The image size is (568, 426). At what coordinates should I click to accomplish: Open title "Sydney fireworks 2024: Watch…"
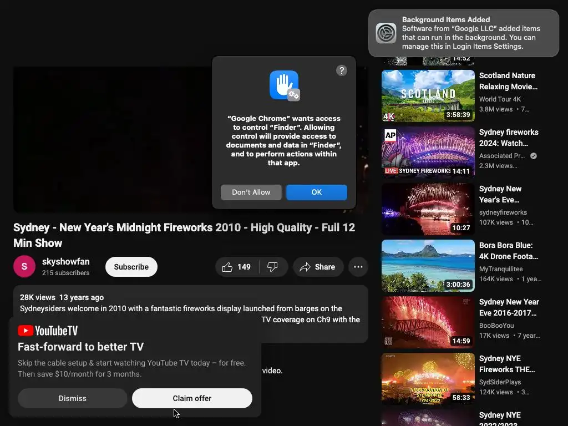coord(509,138)
